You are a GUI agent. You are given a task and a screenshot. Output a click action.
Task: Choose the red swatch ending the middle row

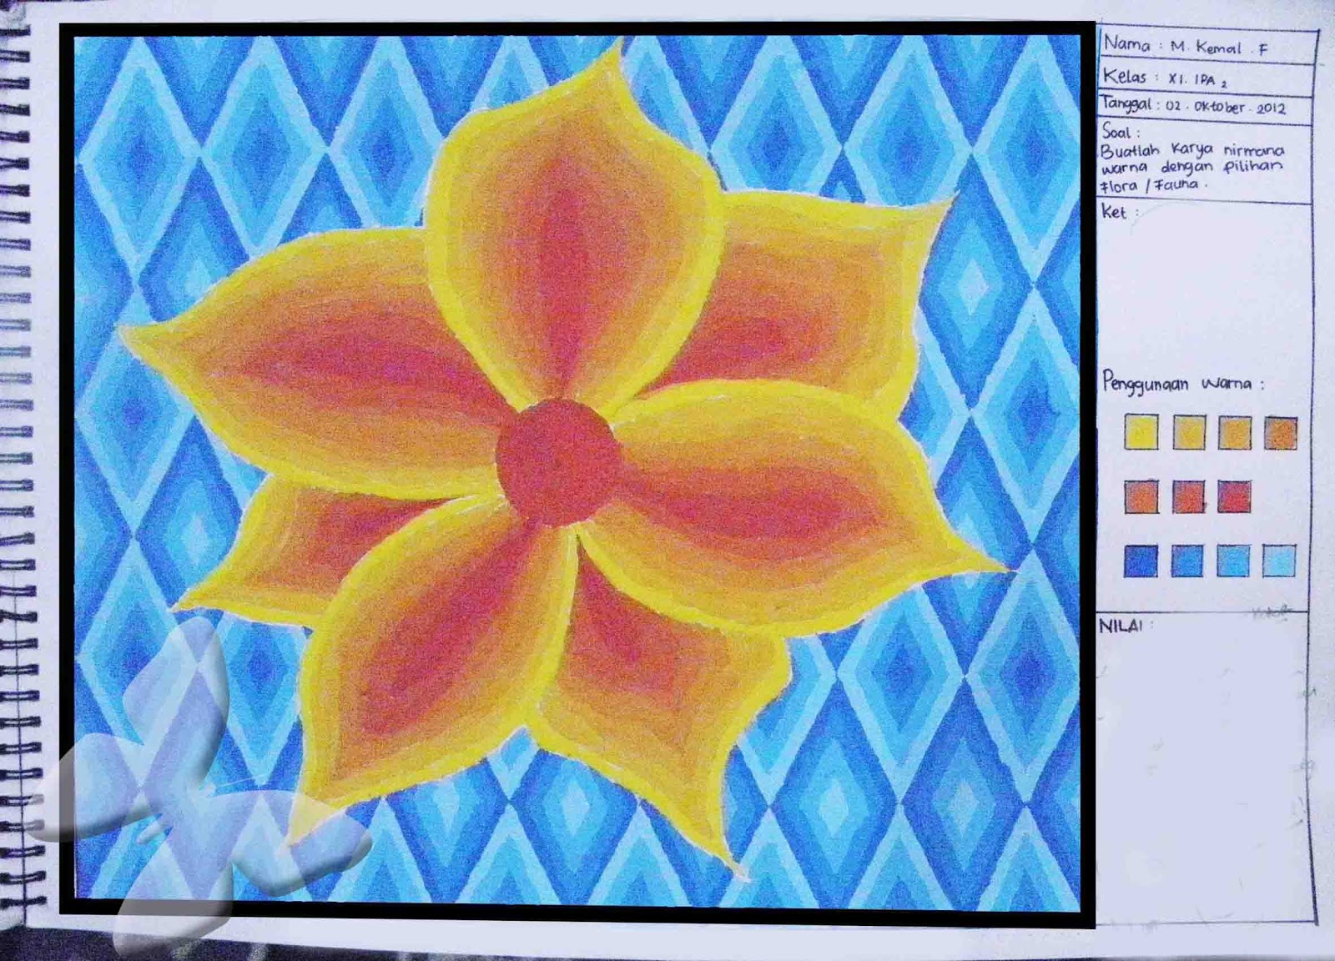pos(1234,497)
